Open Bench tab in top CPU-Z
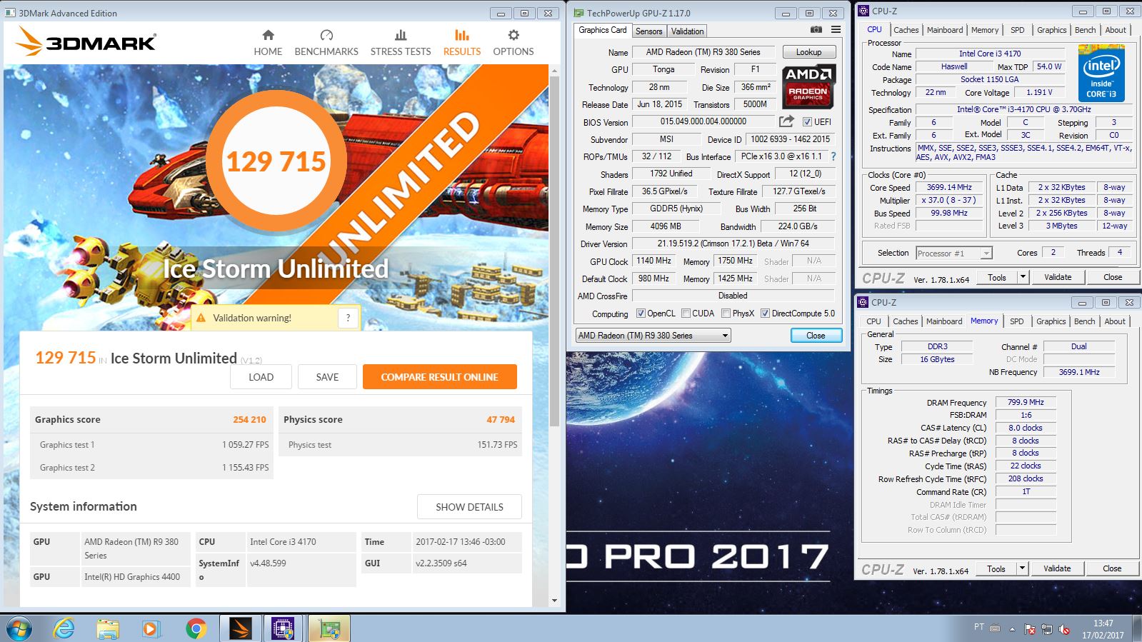Image resolution: width=1142 pixels, height=642 pixels. click(x=1085, y=30)
